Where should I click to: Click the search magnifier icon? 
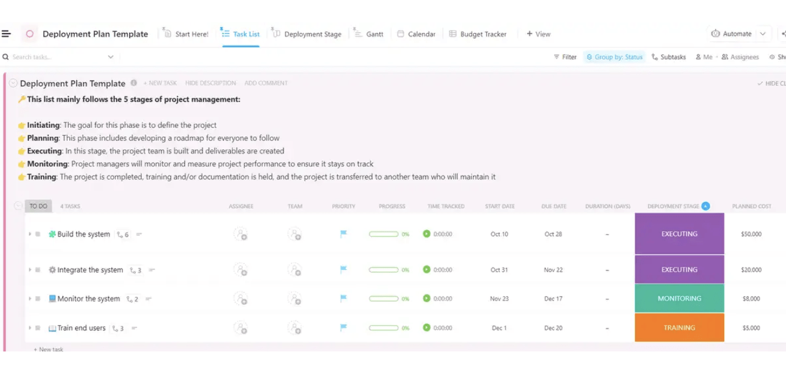5,57
